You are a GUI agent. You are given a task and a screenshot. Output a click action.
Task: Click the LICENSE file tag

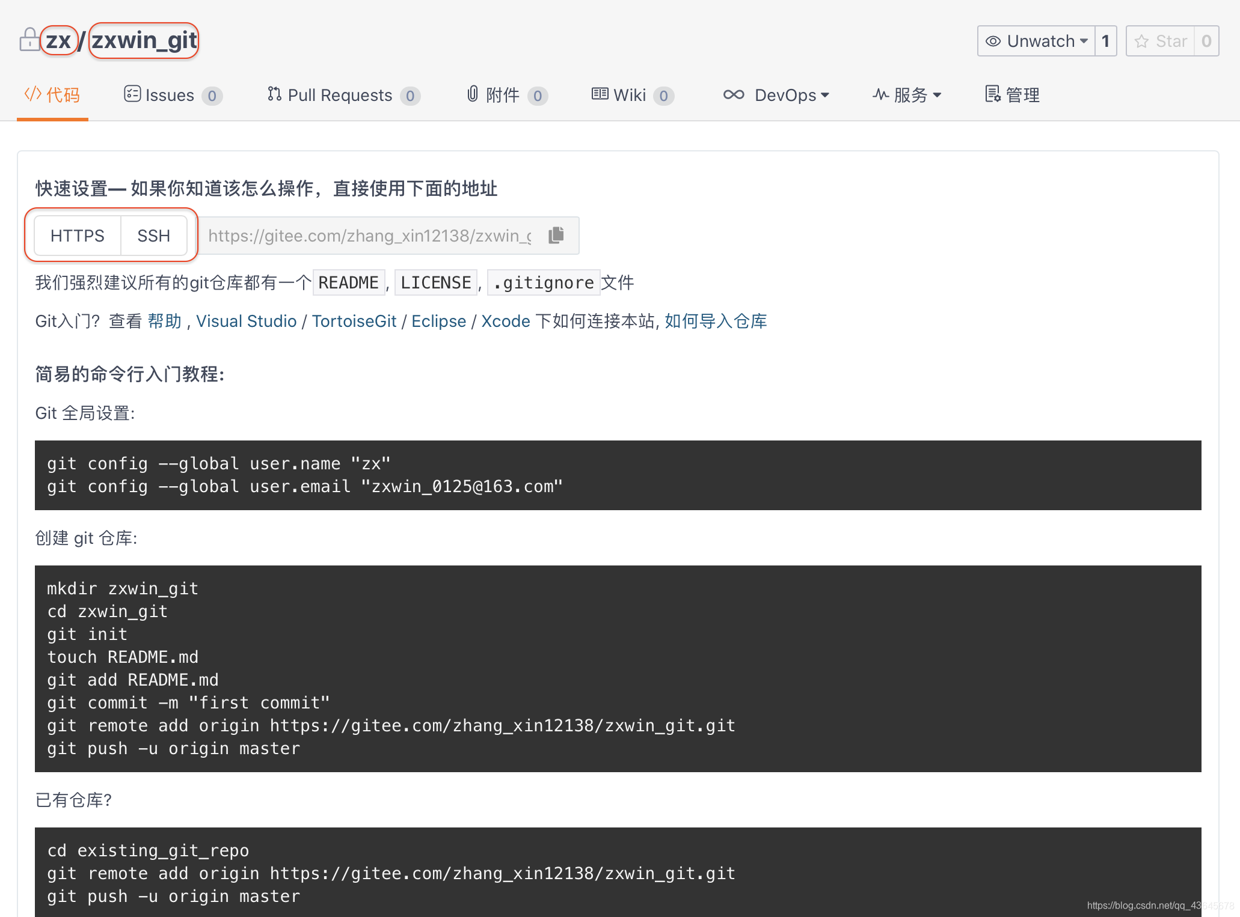436,282
